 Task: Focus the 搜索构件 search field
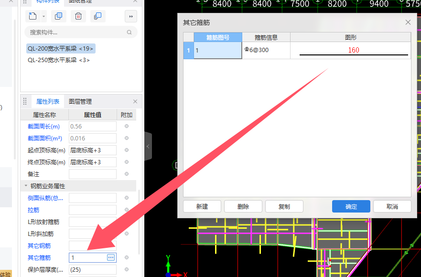click(81, 32)
